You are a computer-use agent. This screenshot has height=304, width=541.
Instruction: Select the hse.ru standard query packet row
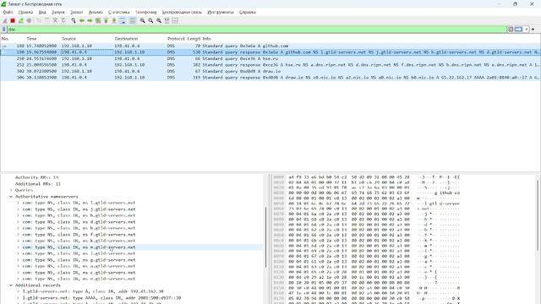click(x=270, y=58)
